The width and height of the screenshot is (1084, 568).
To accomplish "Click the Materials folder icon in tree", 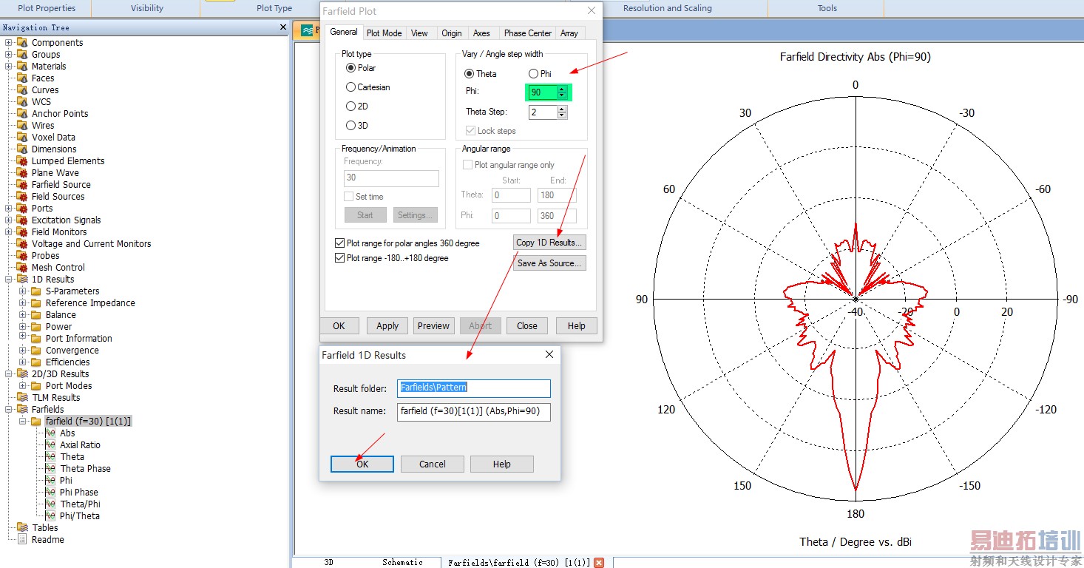I will 22,67.
